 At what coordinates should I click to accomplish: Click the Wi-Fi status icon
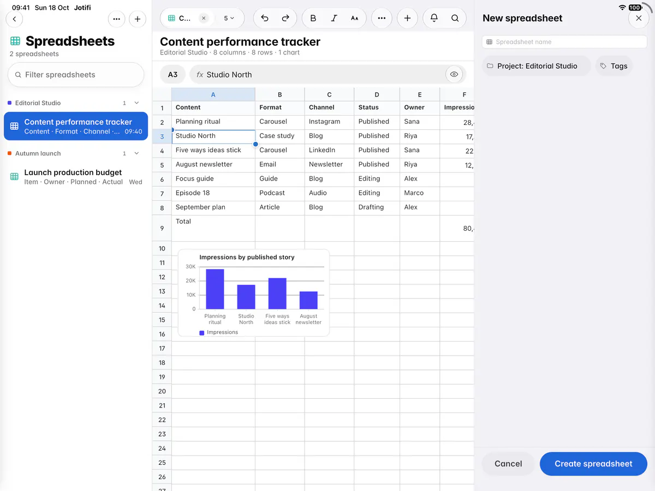coord(622,8)
